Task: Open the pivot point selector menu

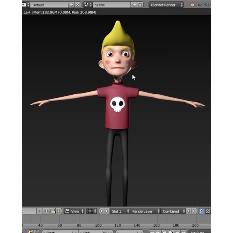Action: 91,211
